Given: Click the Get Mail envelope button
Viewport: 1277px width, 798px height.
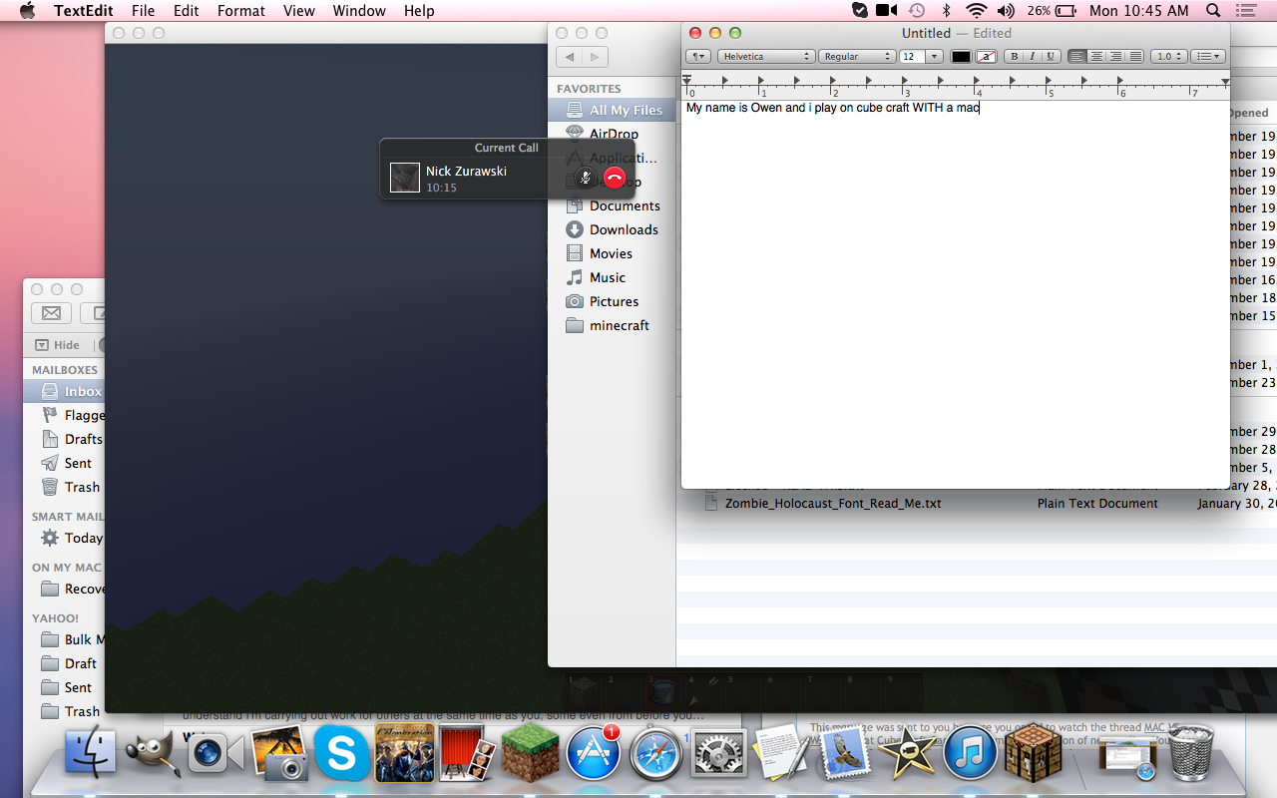Looking at the screenshot, I should pyautogui.click(x=51, y=313).
